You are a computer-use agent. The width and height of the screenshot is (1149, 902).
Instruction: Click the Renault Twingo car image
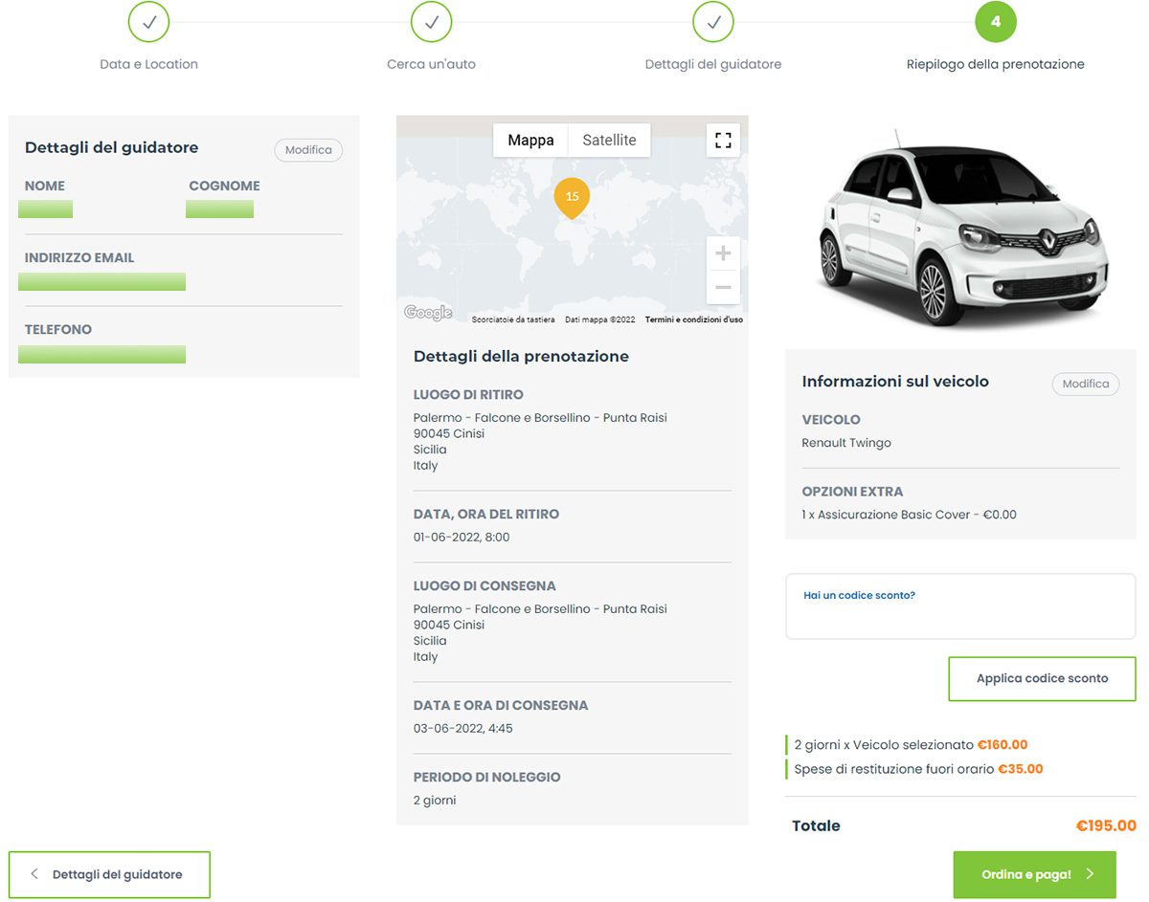(x=960, y=230)
